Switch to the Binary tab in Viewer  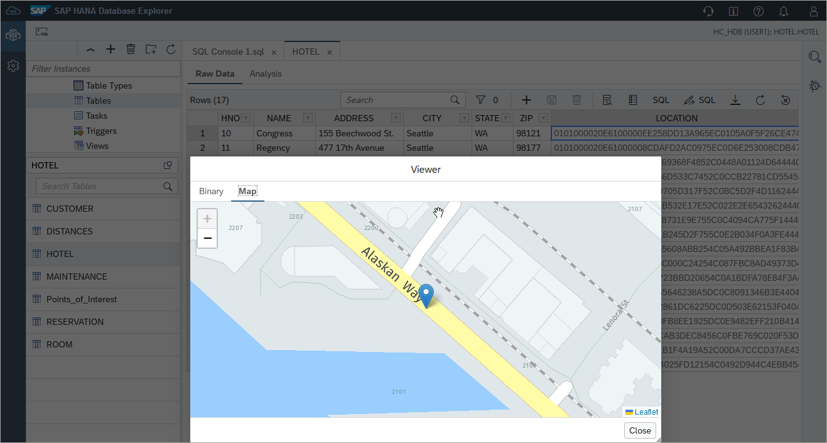pyautogui.click(x=212, y=191)
